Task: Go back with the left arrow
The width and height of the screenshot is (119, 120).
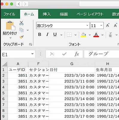Action: 19,4
